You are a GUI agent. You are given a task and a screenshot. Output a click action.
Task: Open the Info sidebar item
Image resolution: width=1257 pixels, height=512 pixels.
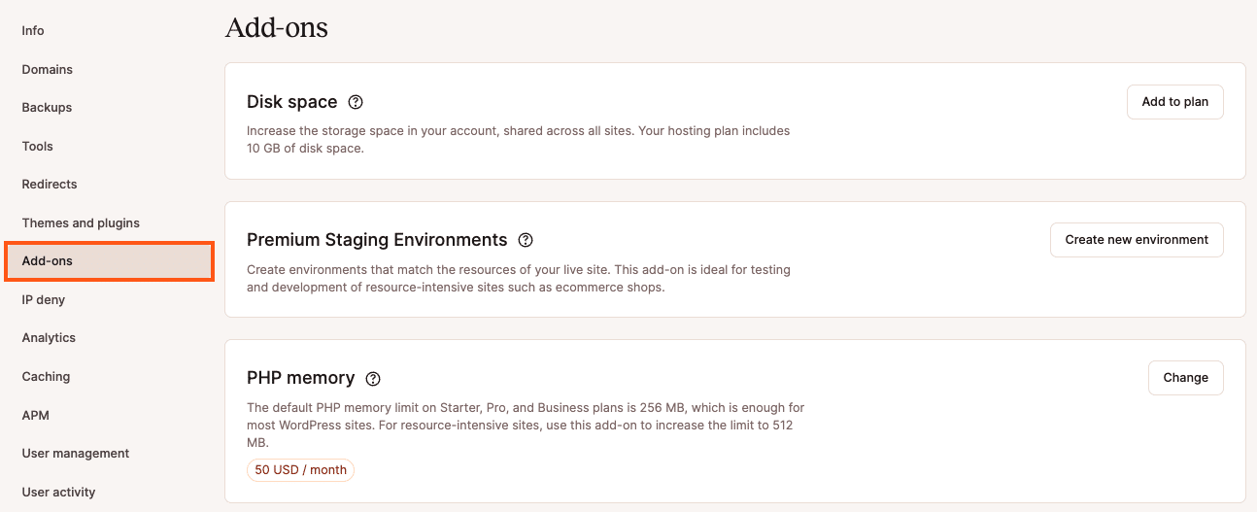[x=33, y=31]
